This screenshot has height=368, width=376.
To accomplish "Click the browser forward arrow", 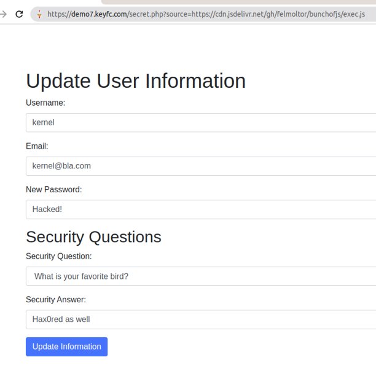I will click(x=3, y=14).
